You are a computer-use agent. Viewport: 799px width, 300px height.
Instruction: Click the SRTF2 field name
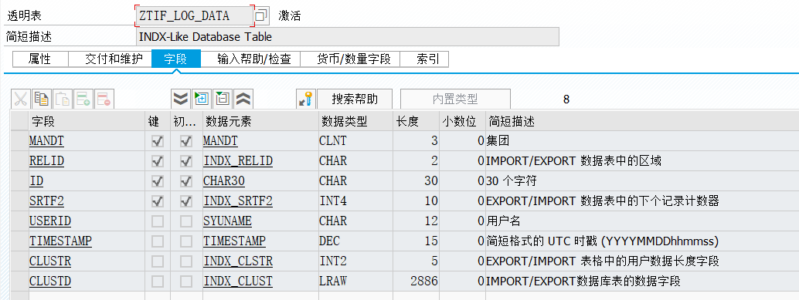coord(46,201)
